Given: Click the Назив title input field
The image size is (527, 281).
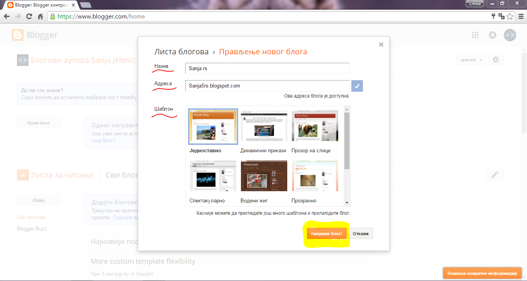Looking at the screenshot, I should tap(267, 68).
